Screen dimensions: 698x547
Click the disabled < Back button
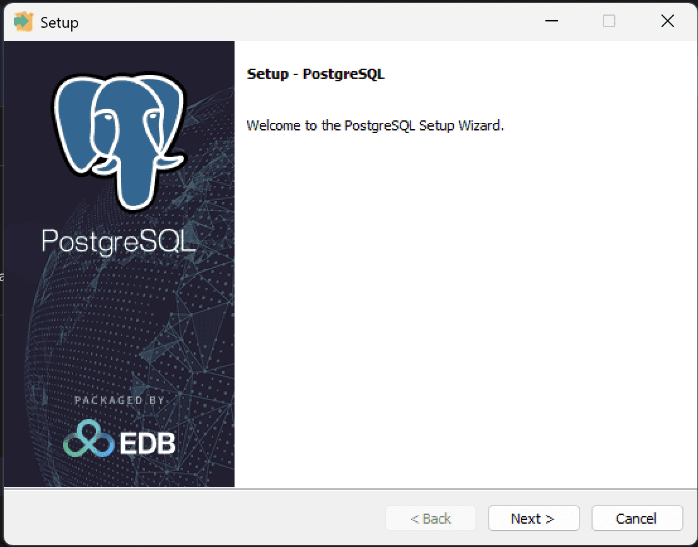click(x=431, y=519)
